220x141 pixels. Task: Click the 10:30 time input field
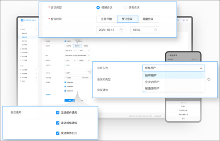click(x=144, y=30)
